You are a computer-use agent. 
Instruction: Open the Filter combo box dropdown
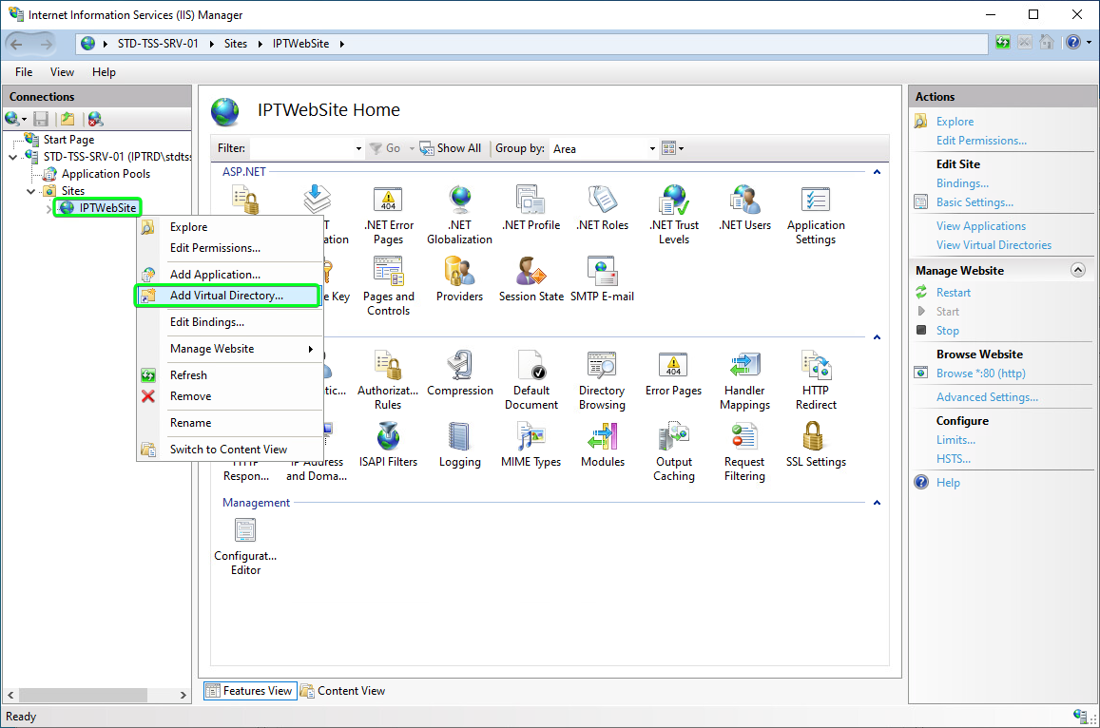(358, 148)
